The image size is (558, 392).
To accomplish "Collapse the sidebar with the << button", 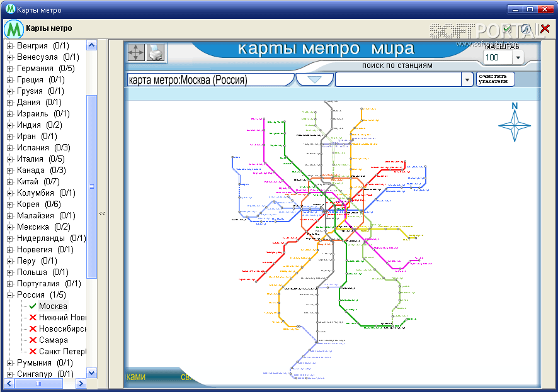I will [x=102, y=214].
